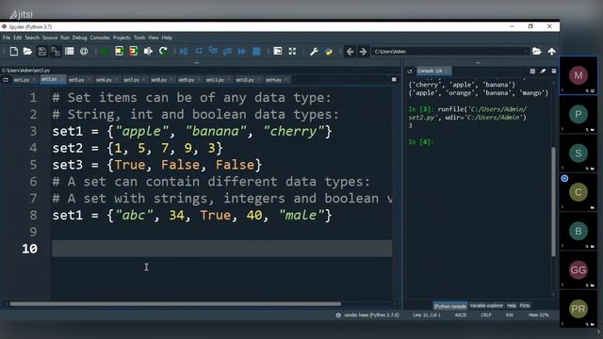The width and height of the screenshot is (603, 339).
Task: Browse for a working directory
Action: pyautogui.click(x=536, y=51)
